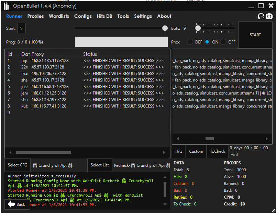276x213 pixels.
Task: Click Select List to pick a wordlist
Action: pos(99,165)
